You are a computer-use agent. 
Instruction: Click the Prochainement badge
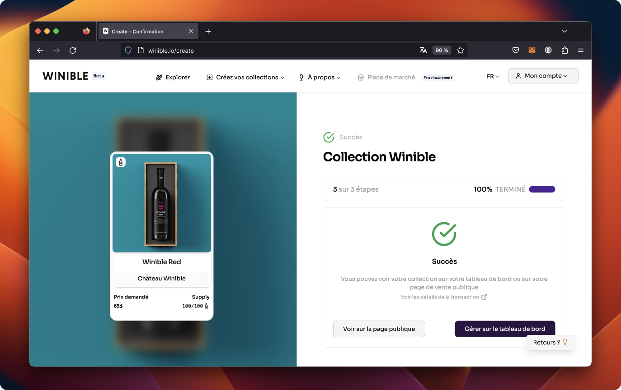click(x=438, y=78)
